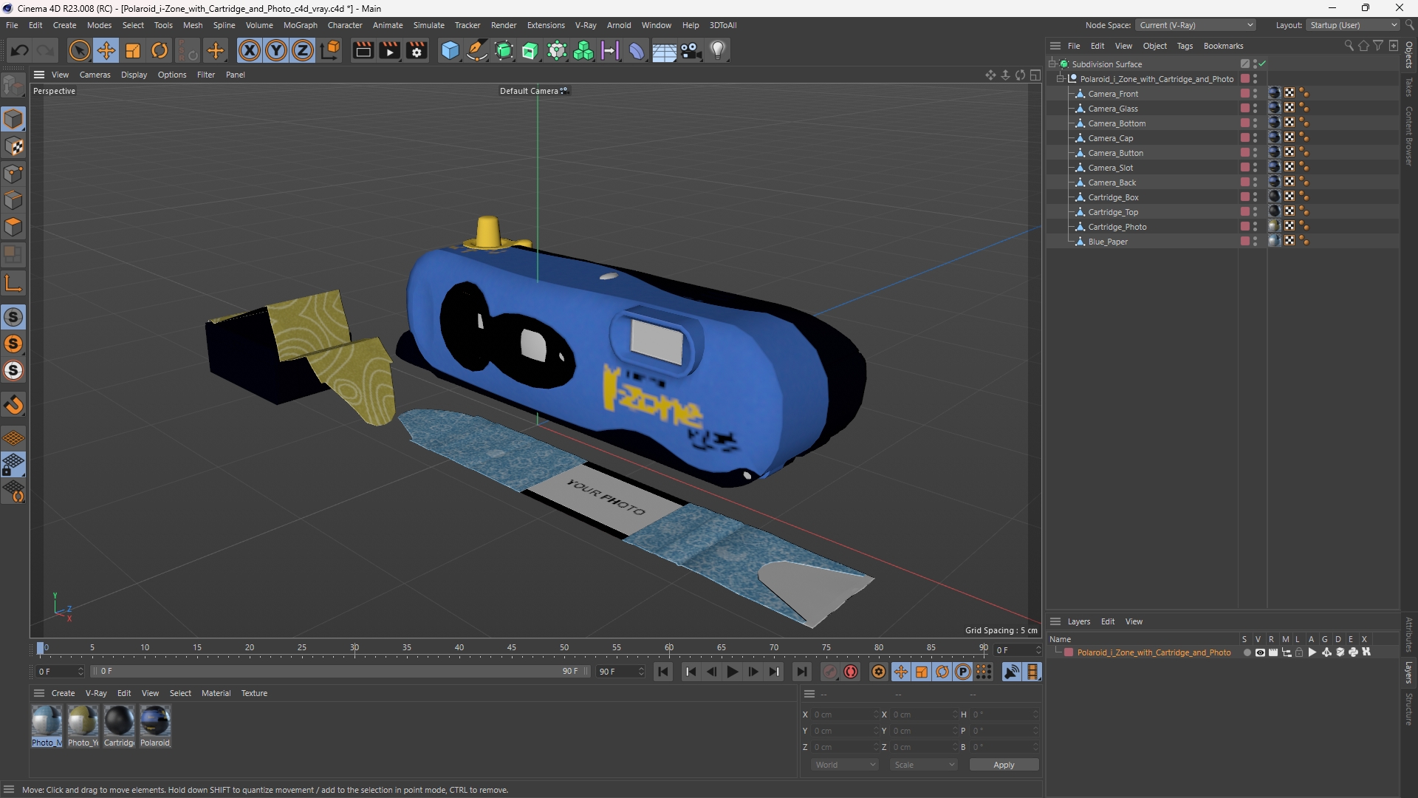Toggle Z axis lock

[x=303, y=50]
